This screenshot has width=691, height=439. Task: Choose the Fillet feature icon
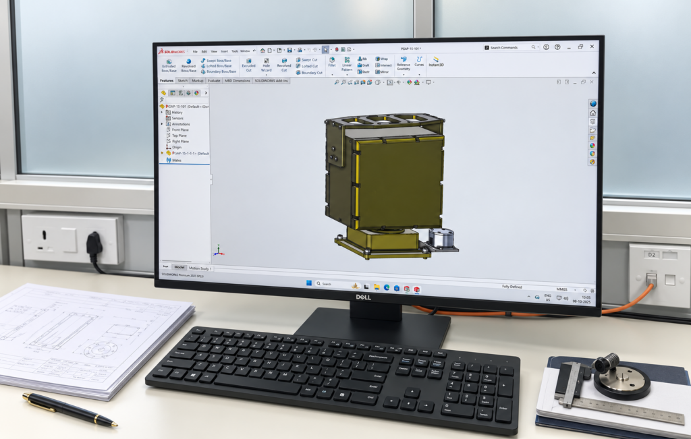(332, 62)
